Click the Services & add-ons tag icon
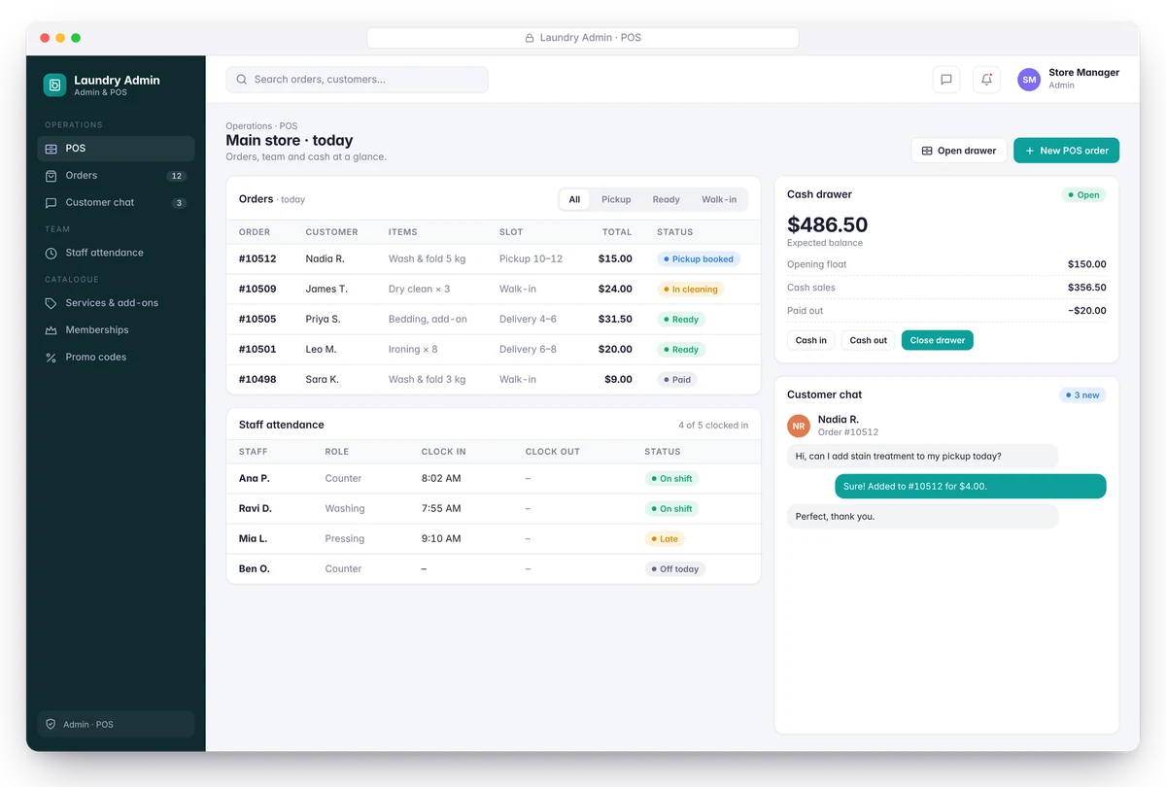Viewport: 1166px width, 787px height. point(51,303)
